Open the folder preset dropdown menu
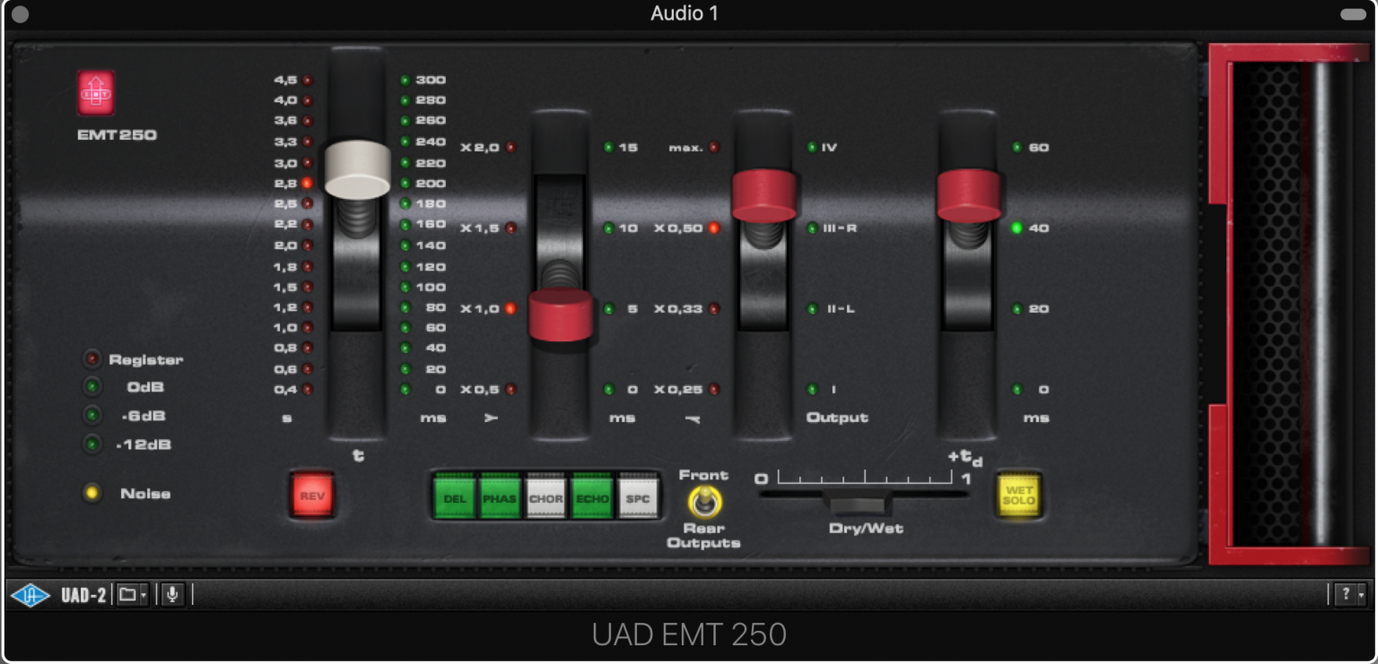Screen dimensions: 1378x664 (x=132, y=595)
